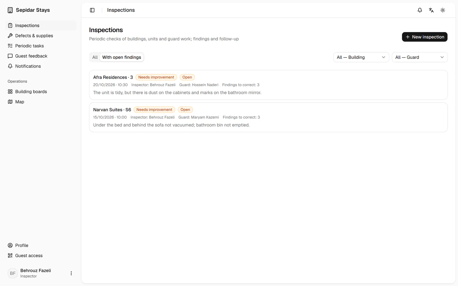Screen dimensions: 458x286
Task: Click Needs improvement badge on Afra Residences
Action: pos(156,77)
